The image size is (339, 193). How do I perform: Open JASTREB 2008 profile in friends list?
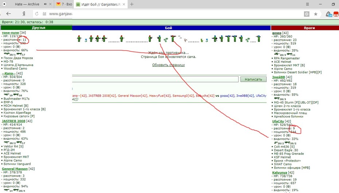(x=13, y=121)
